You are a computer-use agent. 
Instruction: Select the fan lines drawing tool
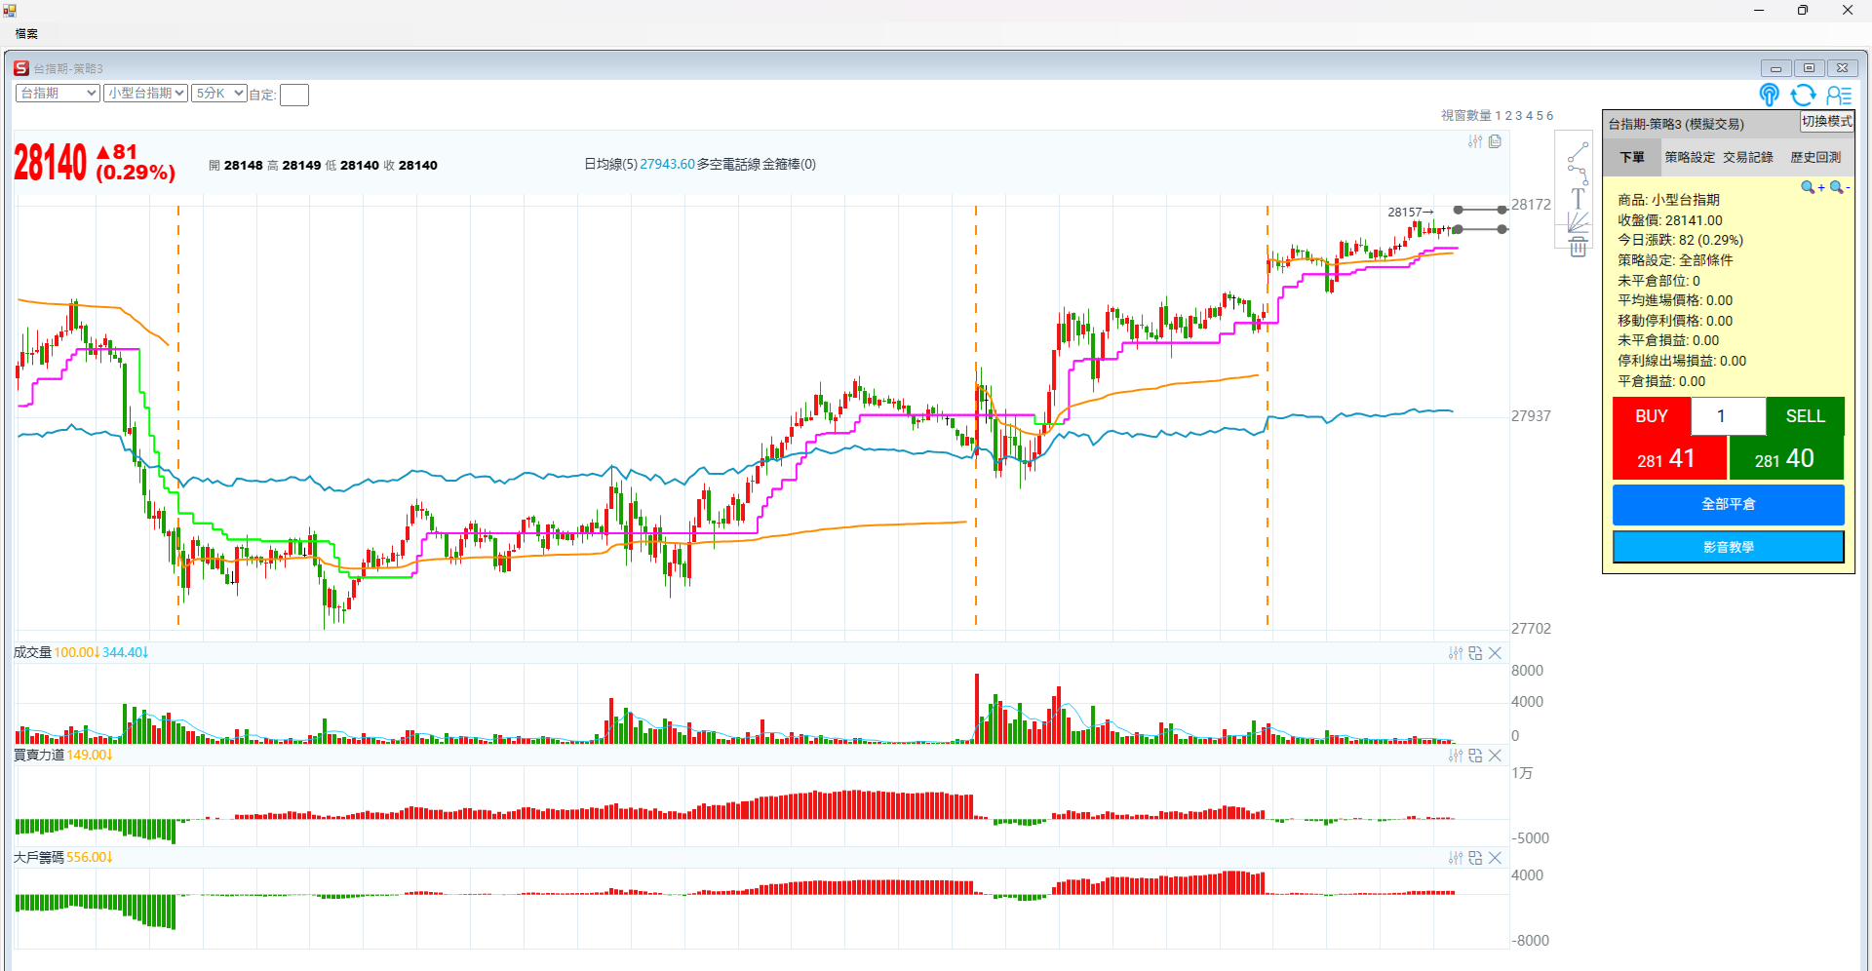[x=1578, y=223]
